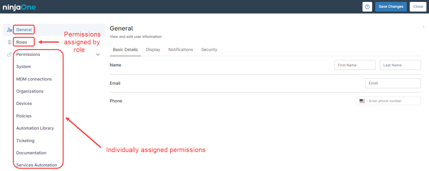The width and height of the screenshot is (429, 171).
Task: Open the phone country code dropdown arrow
Action: [367, 101]
